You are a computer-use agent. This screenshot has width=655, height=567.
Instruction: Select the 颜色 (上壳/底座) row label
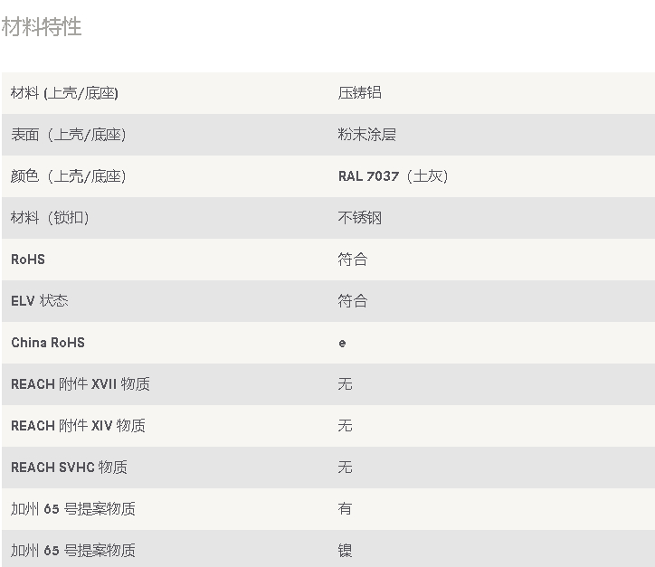point(69,176)
